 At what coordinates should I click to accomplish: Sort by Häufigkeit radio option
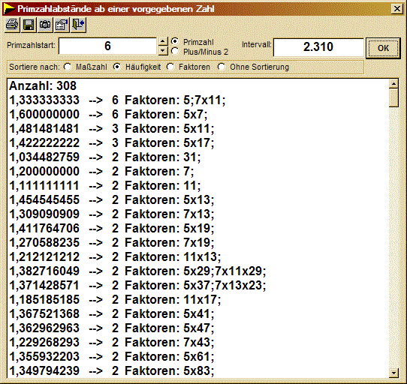pos(117,67)
